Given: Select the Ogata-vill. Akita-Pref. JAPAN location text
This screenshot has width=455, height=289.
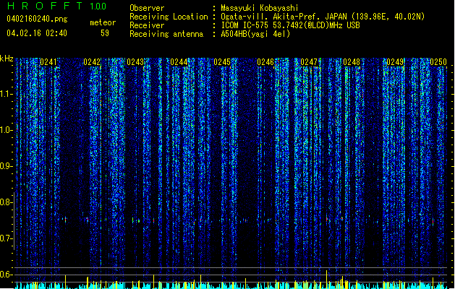Looking at the screenshot, I should pos(323,17).
